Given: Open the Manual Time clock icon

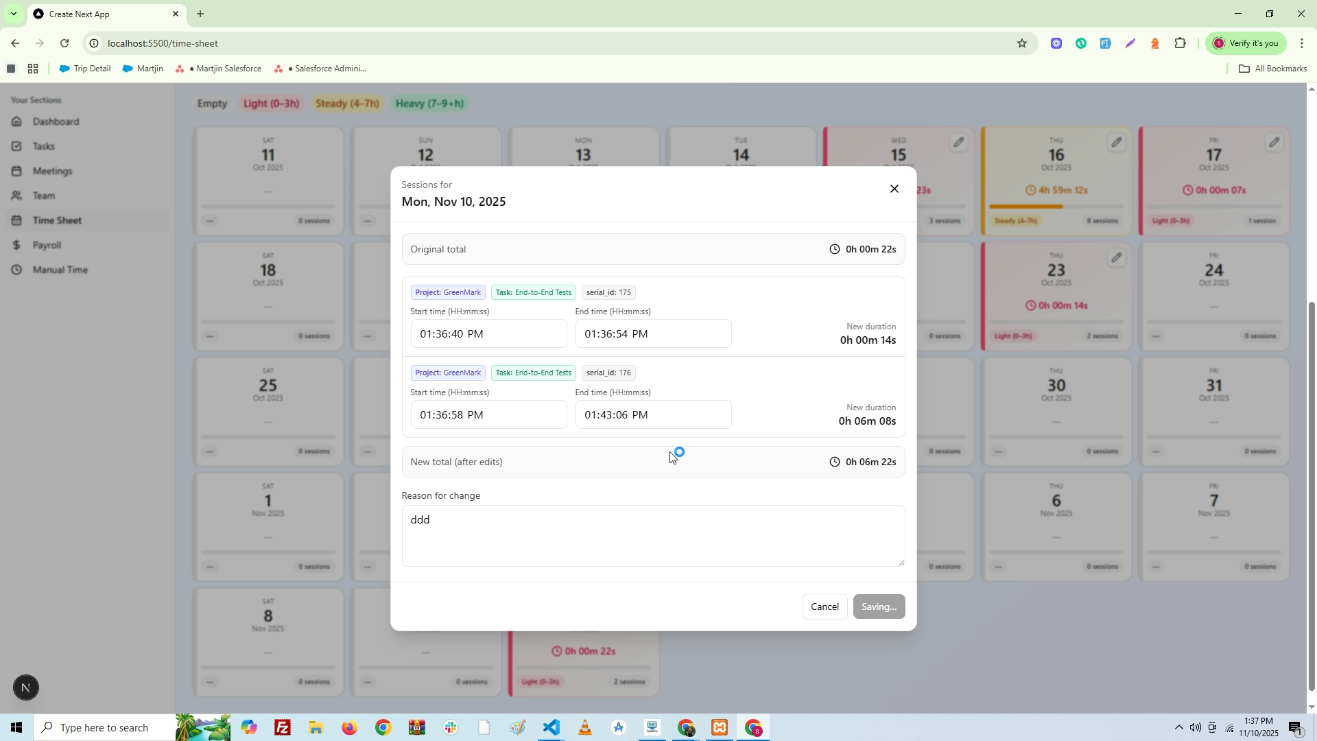Looking at the screenshot, I should 17,270.
